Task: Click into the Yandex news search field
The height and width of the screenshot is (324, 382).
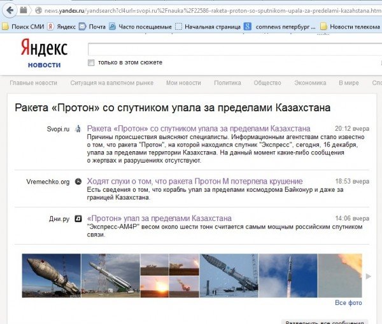Action: point(235,50)
